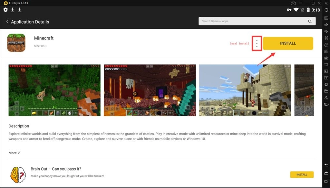This screenshot has width=330, height=188.
Task: Click the second install-package icon in toolbar
Action: pyautogui.click(x=19, y=10)
